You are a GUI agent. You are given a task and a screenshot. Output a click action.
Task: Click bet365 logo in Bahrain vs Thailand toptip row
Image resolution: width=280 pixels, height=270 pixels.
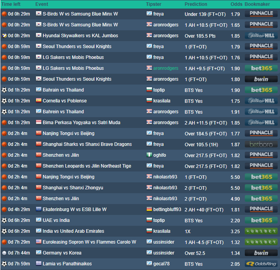(x=261, y=90)
